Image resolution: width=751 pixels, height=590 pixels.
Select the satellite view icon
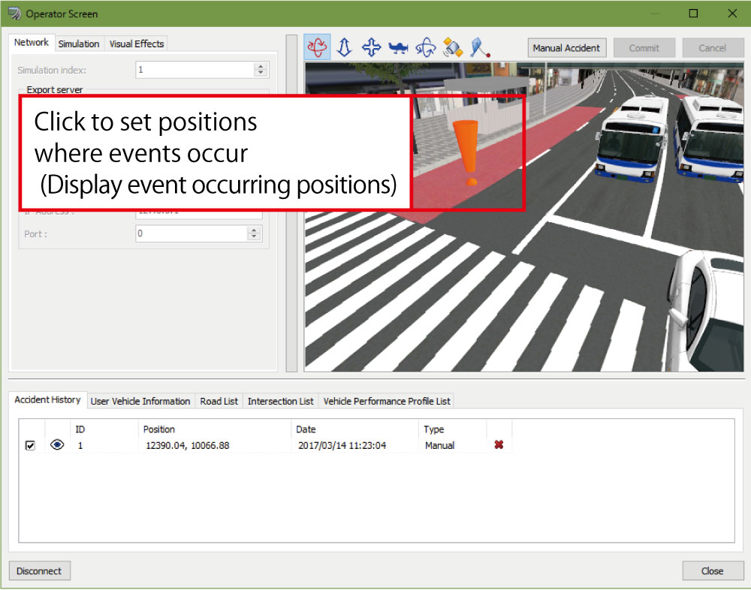(x=453, y=48)
